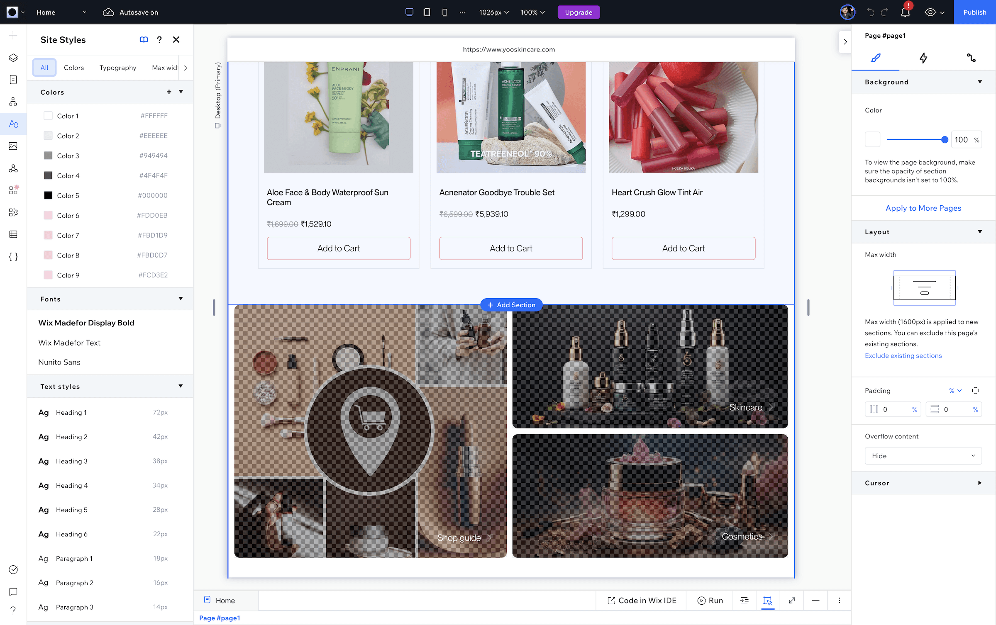Collapse the Fonts section
The height and width of the screenshot is (625, 996).
[x=181, y=299]
